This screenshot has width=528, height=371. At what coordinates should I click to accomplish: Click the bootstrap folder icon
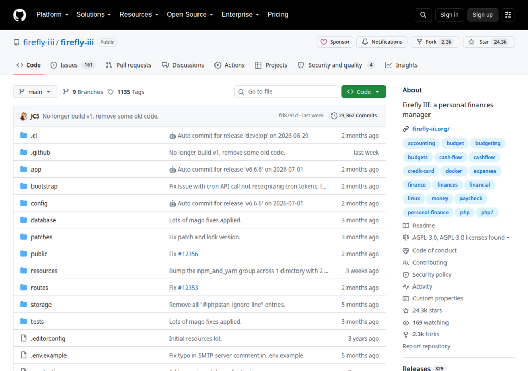click(23, 186)
